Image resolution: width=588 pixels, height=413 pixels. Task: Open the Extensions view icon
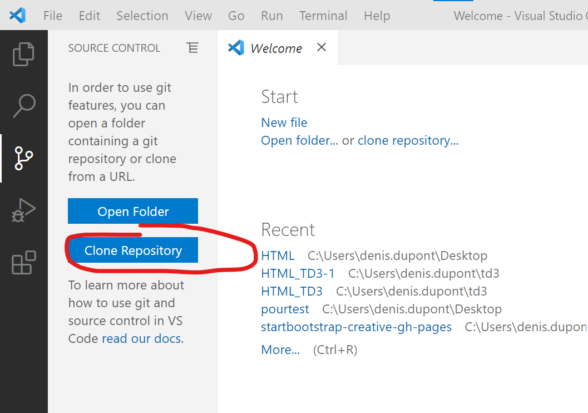(23, 263)
